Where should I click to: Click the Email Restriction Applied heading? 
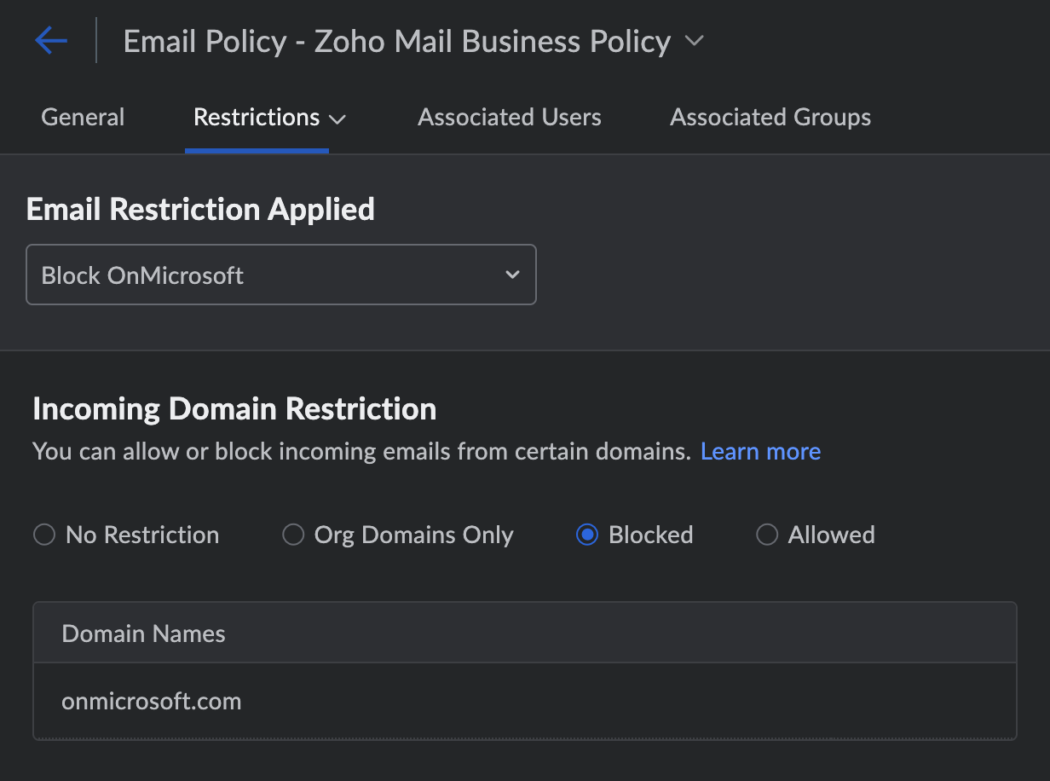click(200, 209)
